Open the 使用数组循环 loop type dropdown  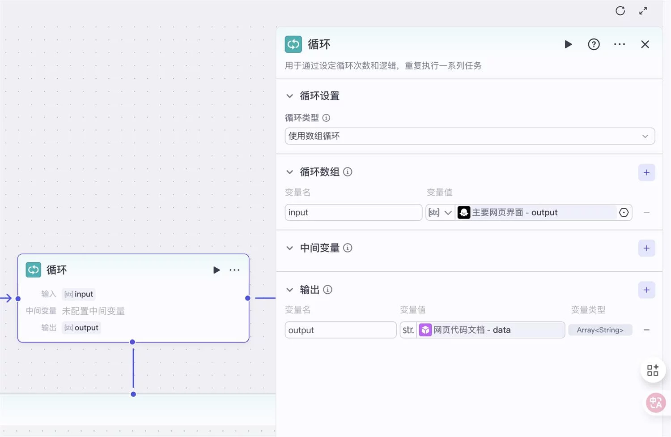coord(470,136)
